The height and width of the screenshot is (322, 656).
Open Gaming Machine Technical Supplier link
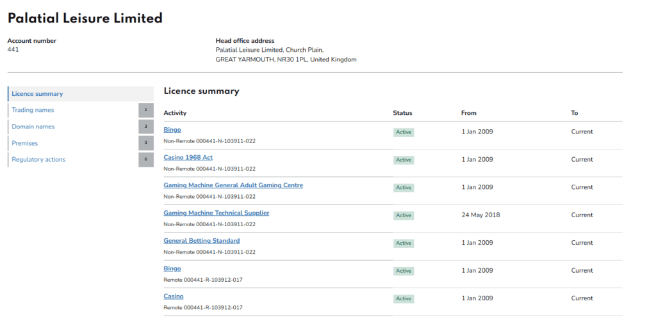(x=217, y=213)
